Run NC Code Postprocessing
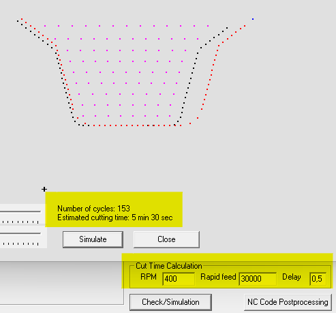The height and width of the screenshot is (313, 336). point(288,302)
